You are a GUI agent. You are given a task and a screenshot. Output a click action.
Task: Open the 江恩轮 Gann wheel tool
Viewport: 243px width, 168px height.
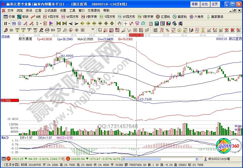(x=163, y=17)
